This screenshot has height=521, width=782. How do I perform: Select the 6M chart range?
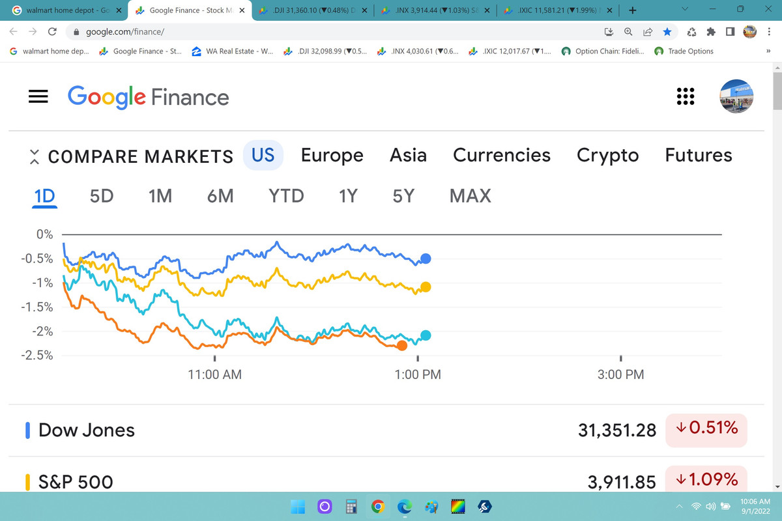click(x=220, y=195)
